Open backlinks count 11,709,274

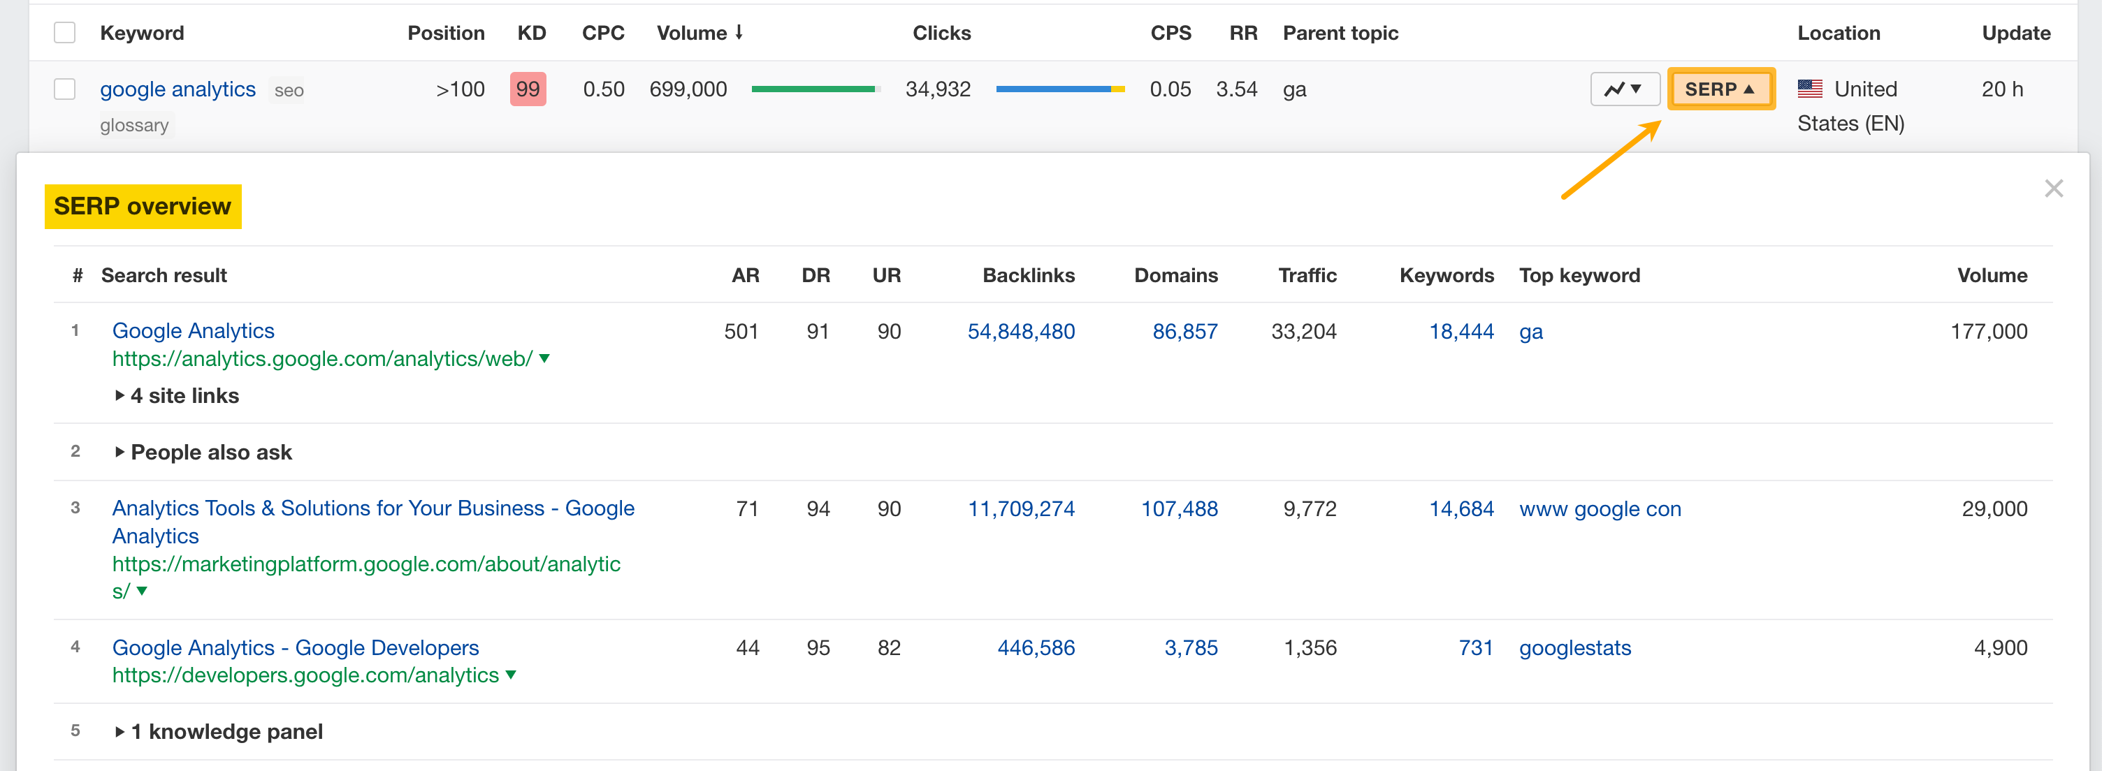click(x=1021, y=508)
